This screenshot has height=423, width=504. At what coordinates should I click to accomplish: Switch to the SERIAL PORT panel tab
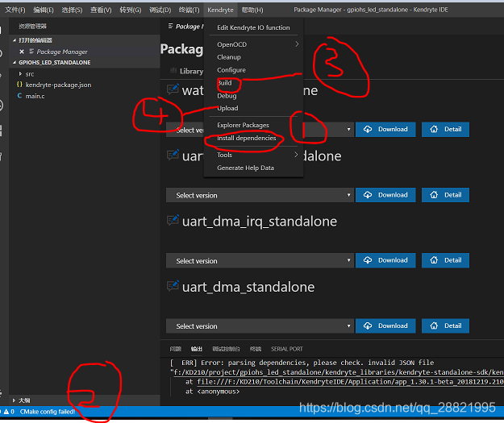[287, 349]
